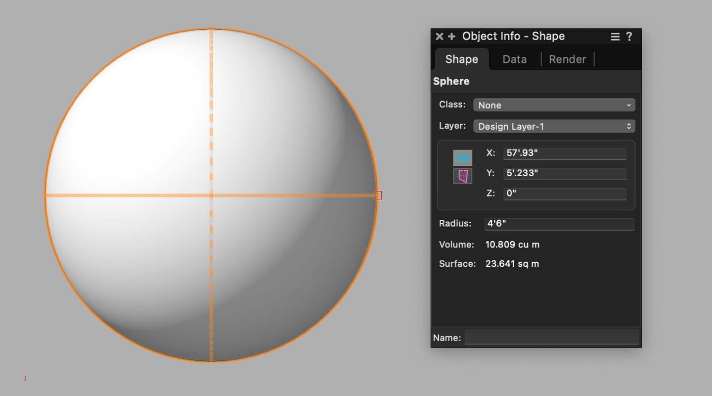The height and width of the screenshot is (396, 712).
Task: Click the cyan layer plane mode icon
Action: pos(463,158)
